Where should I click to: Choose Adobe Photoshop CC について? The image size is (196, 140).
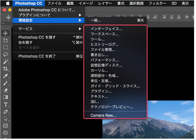tap(49, 10)
